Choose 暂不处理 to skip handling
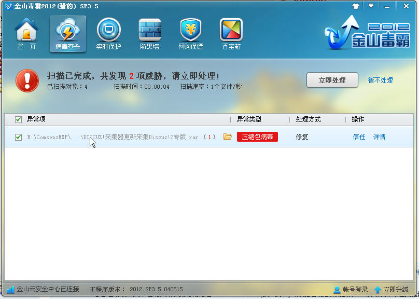The image size is (419, 299). click(x=380, y=80)
